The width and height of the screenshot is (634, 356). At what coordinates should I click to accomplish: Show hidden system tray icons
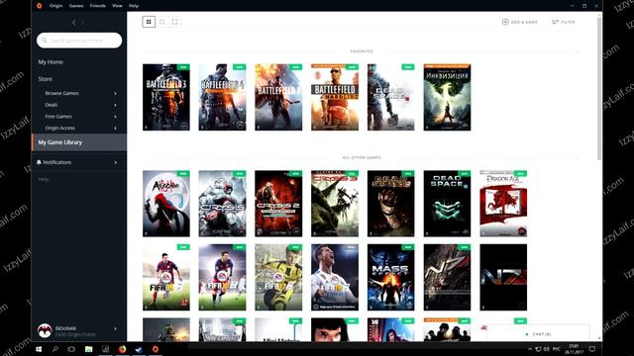530,349
